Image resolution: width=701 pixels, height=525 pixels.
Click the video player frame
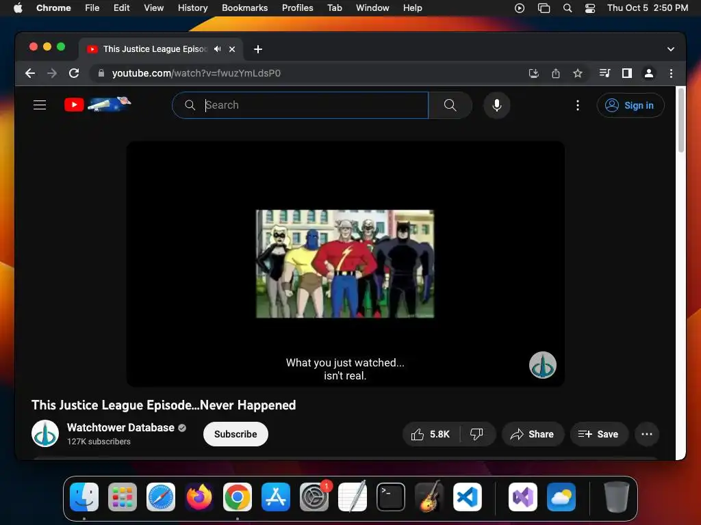[345, 264]
